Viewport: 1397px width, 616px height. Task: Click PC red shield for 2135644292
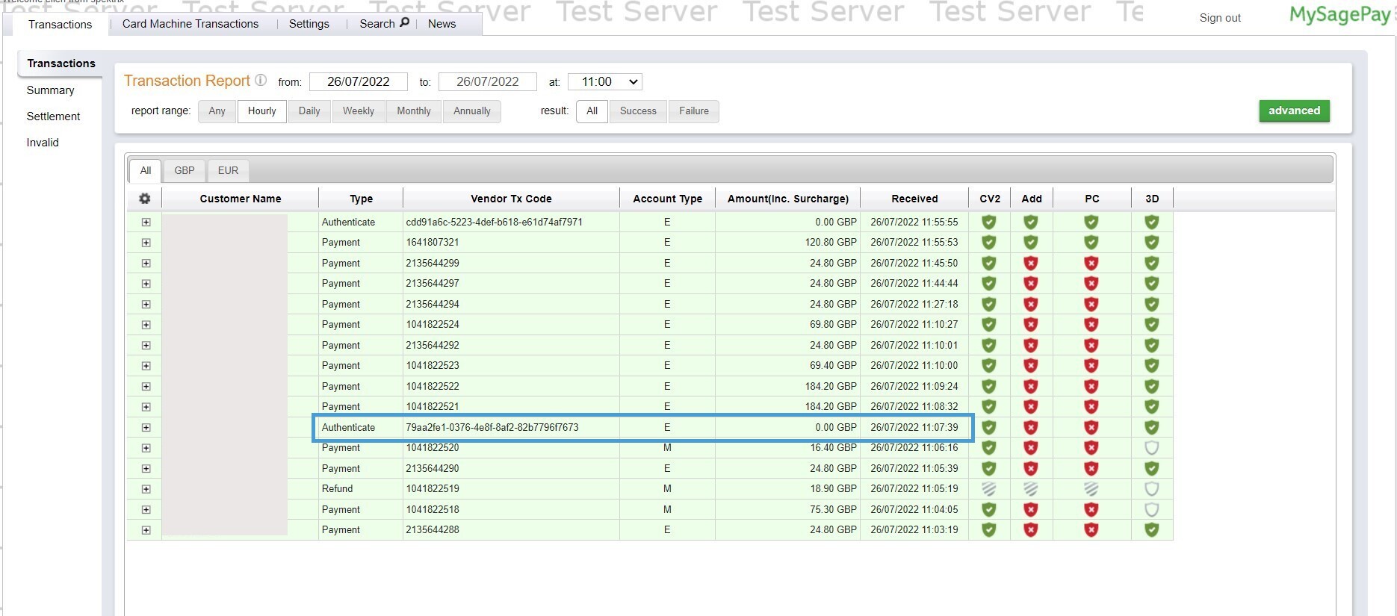coord(1091,345)
